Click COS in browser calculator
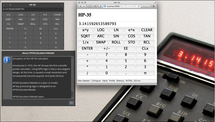This screenshot has height=122, width=215. (x=131, y=36)
